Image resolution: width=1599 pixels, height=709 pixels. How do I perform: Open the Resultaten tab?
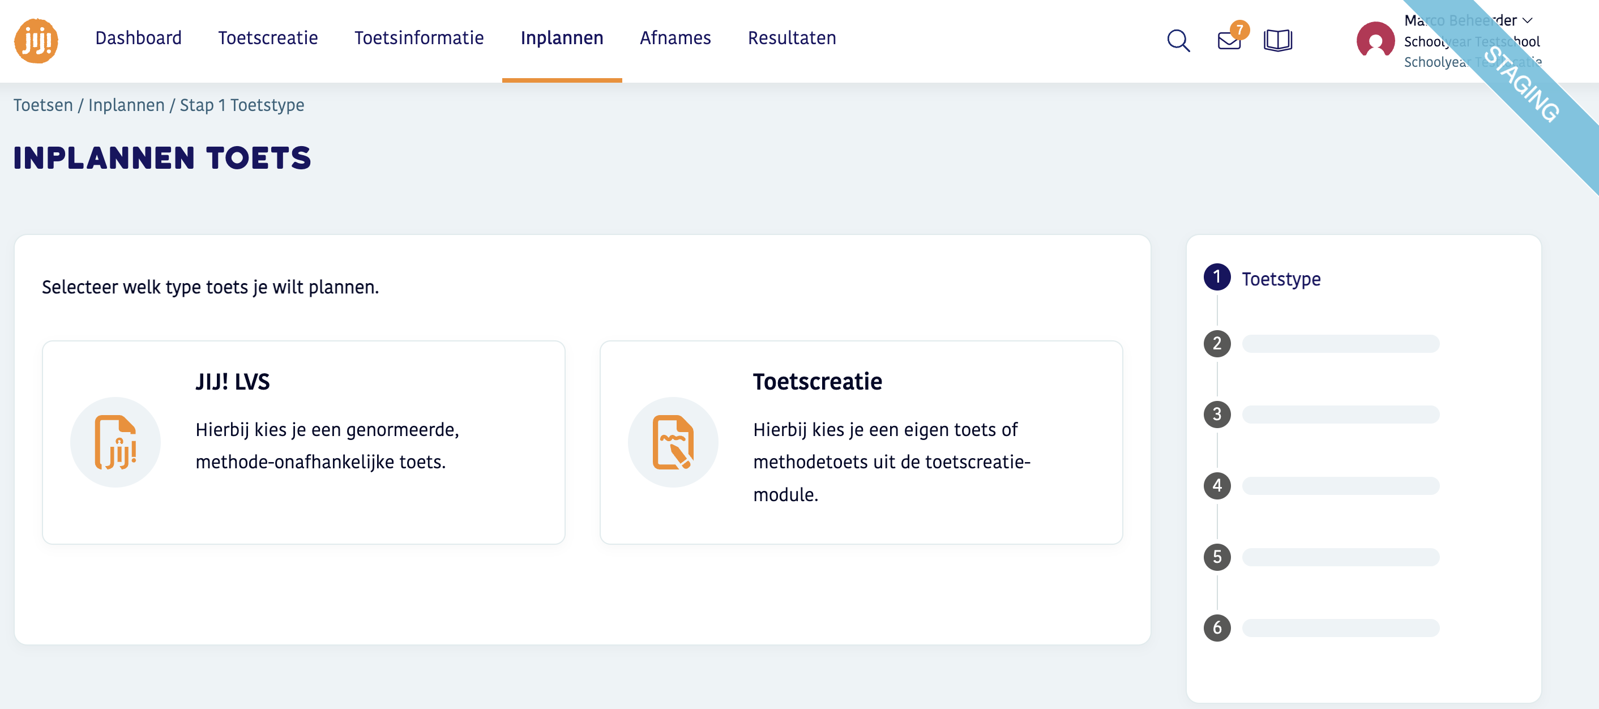coord(792,38)
